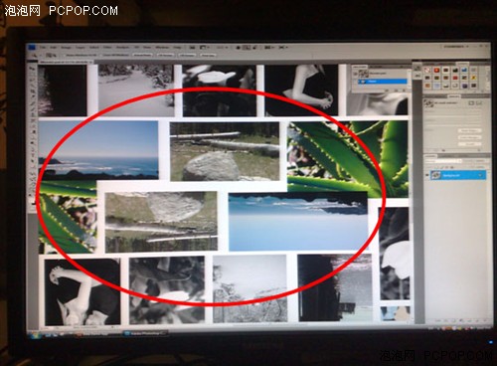Click the Photoshop logo icon in menu bar
497x366 pixels.
pos(32,47)
